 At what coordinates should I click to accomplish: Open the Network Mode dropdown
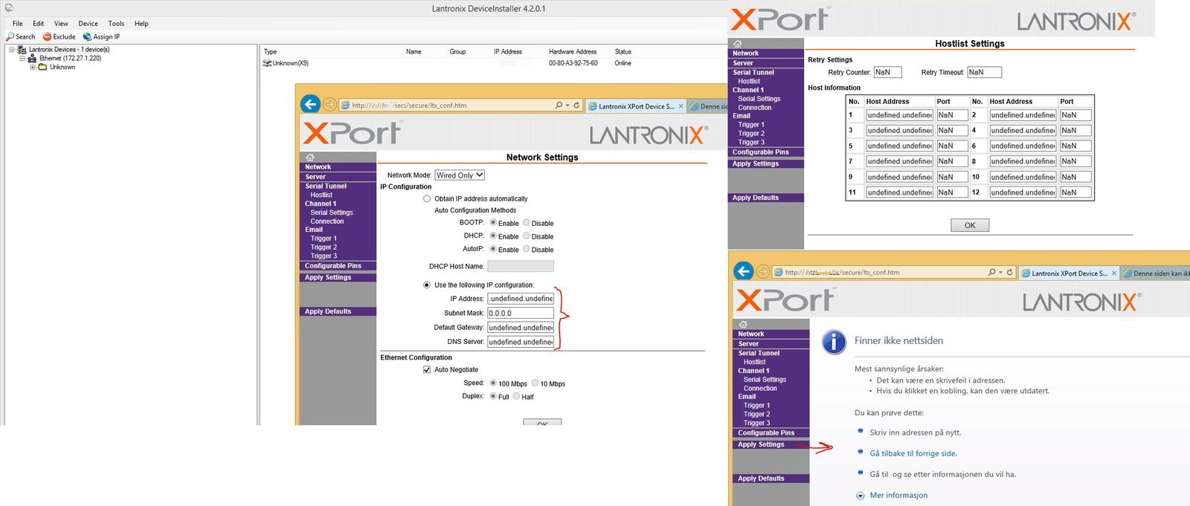tap(460, 175)
